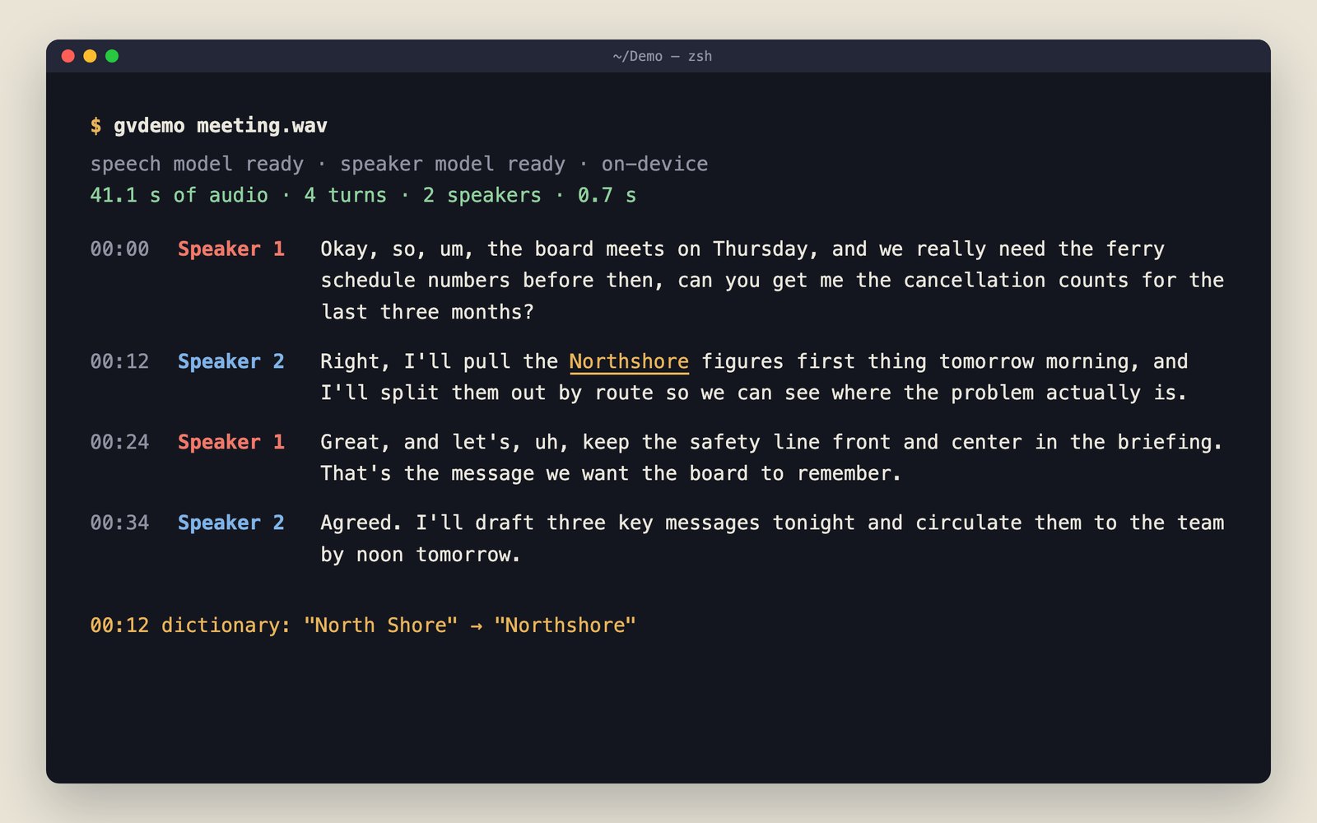The height and width of the screenshot is (823, 1317).
Task: Click the Speaker 1 label at 00:00
Action: point(231,249)
